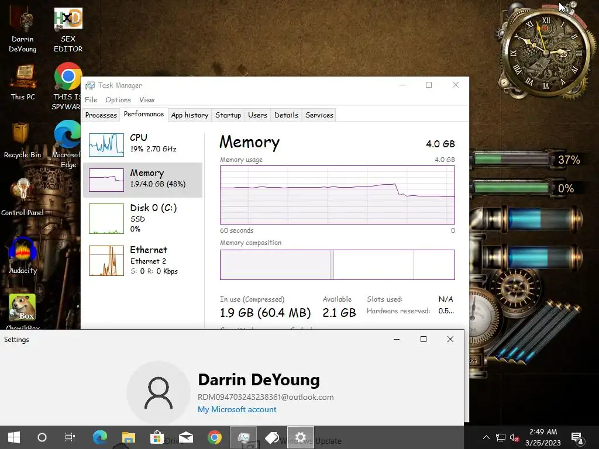Open the Services tab
The width and height of the screenshot is (599, 449).
coord(319,115)
